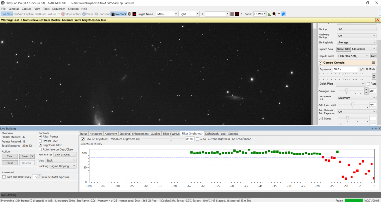Adjust the Analogue Gain slider
Screen dimensions: 381x202
347,91
